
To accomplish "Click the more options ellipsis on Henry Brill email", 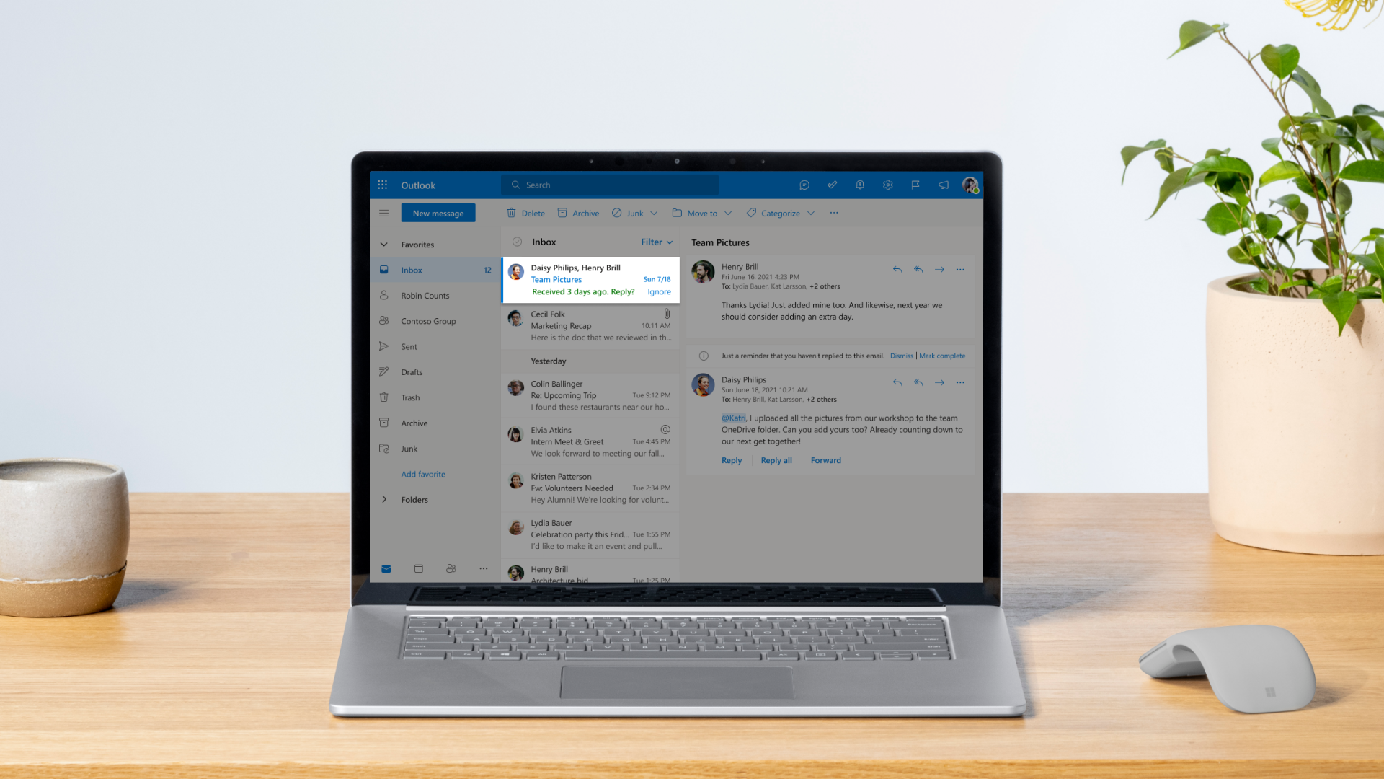I will (960, 269).
